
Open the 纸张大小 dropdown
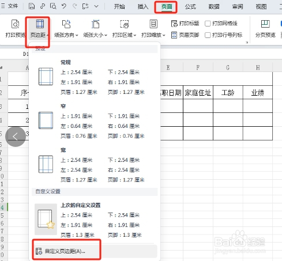point(95,28)
